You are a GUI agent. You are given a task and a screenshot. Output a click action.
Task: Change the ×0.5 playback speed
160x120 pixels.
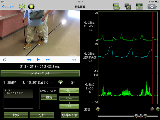pyautogui.click(x=74, y=60)
